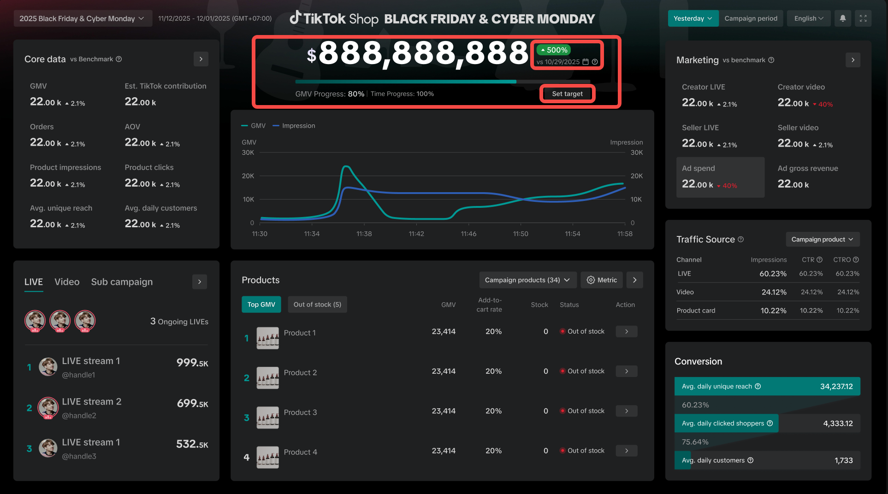Open the English language dropdown
This screenshot has width=888, height=494.
808,18
